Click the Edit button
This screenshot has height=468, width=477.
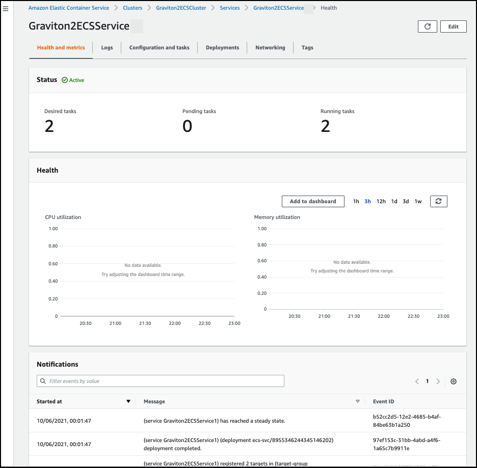453,26
